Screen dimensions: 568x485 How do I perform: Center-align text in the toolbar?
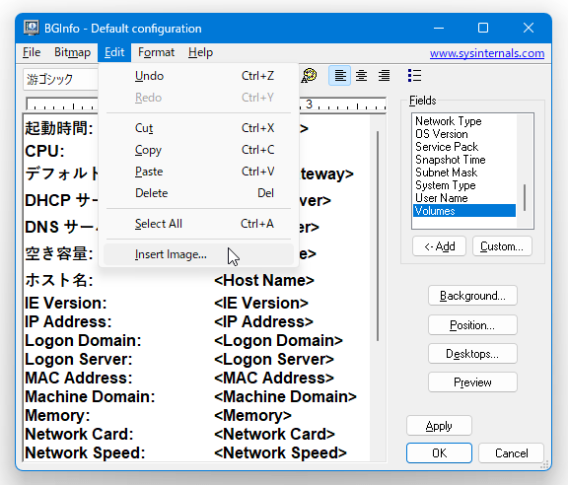(361, 75)
